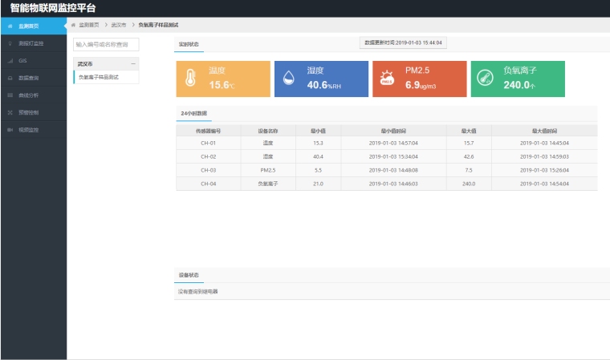This screenshot has width=610, height=360.
Task: Go to 预警控制 in the sidebar
Action: coord(29,112)
